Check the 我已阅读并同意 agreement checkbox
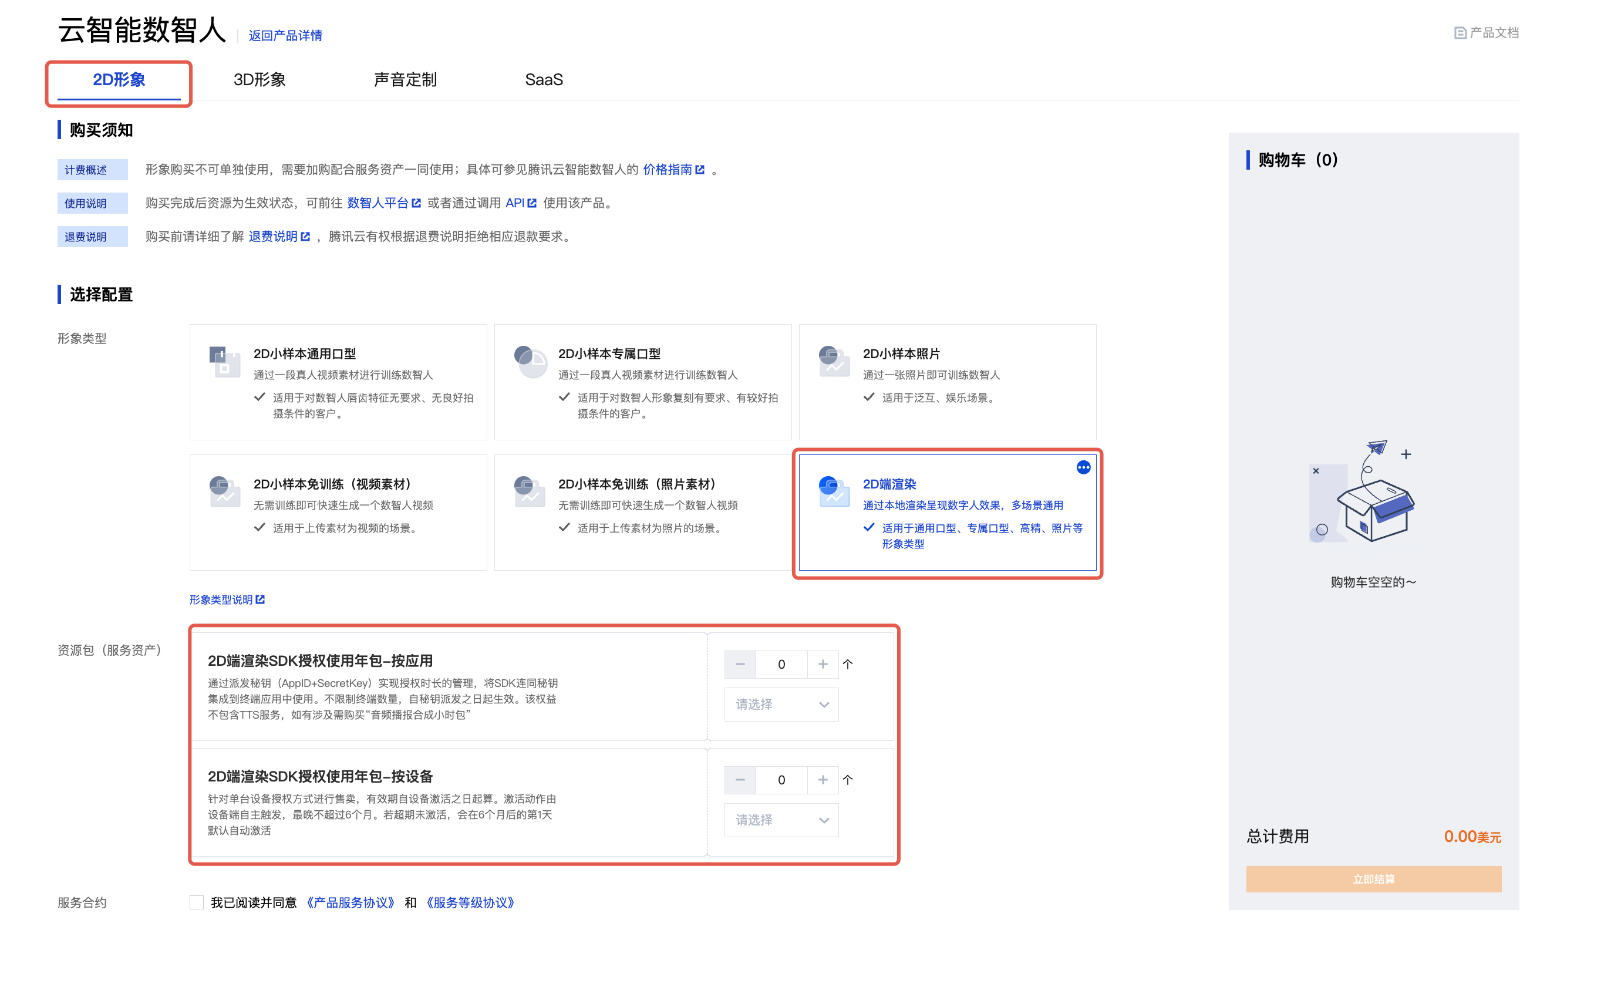Viewport: 1611px width, 984px height. pyautogui.click(x=197, y=903)
